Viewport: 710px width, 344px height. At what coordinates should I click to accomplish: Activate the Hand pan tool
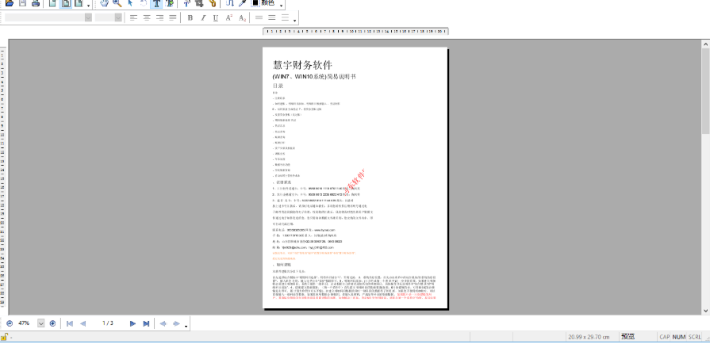click(x=105, y=3)
